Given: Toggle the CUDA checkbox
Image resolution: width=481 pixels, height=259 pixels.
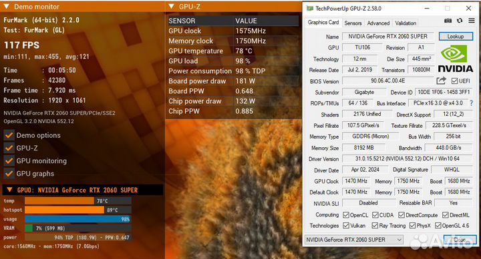Looking at the screenshot, I should click(x=375, y=215).
